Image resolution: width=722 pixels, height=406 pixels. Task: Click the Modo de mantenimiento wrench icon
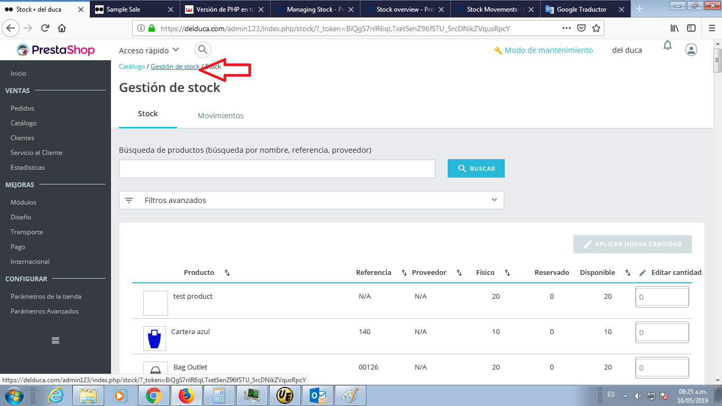point(497,50)
